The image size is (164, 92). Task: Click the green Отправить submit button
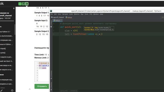click(42, 86)
